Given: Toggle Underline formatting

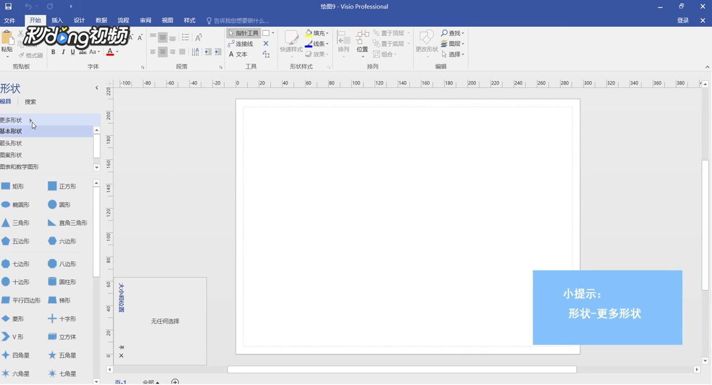Looking at the screenshot, I should pos(72,52).
